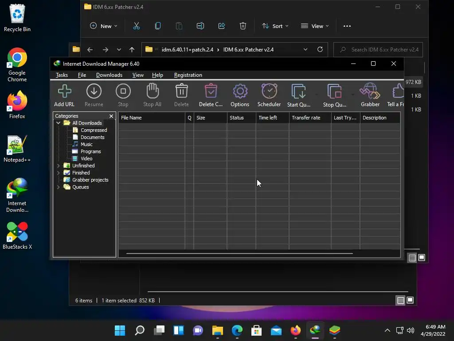Click Explorer Refresh icon
The image size is (454, 341).
point(320,49)
